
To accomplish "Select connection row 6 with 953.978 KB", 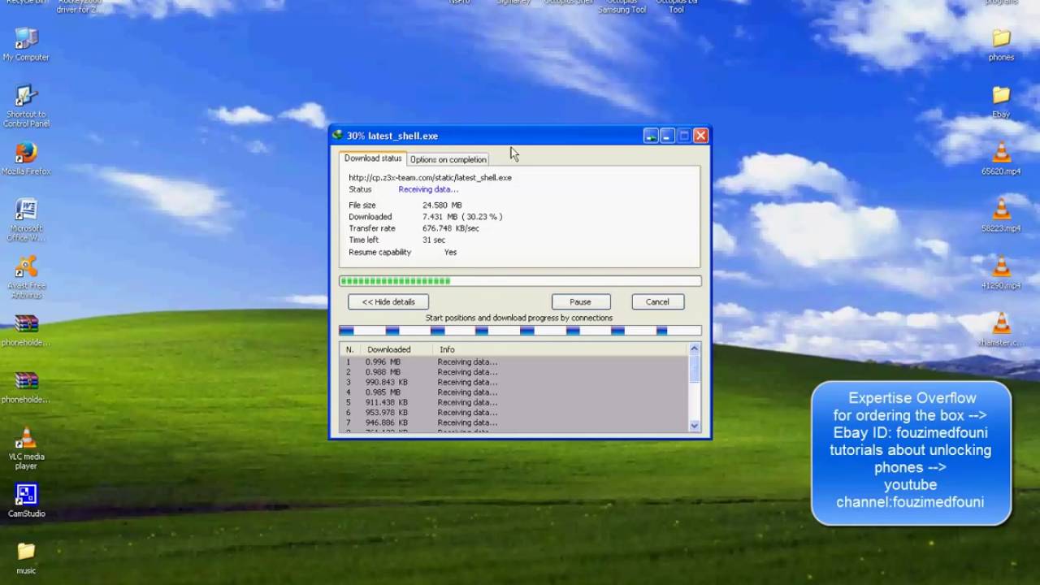I will (x=513, y=413).
